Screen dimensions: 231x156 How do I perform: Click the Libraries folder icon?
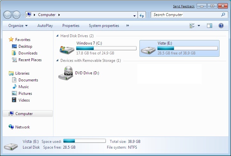click(11, 73)
